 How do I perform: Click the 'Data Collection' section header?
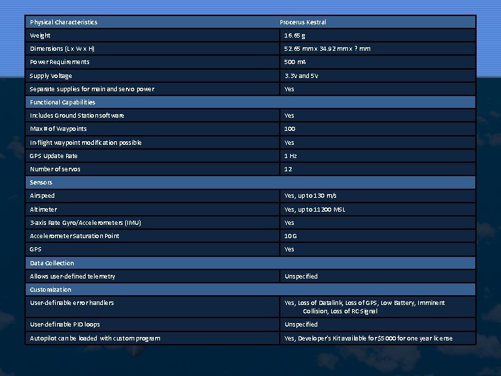tap(51, 263)
